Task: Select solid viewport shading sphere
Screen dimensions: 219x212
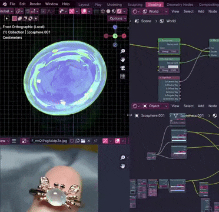Action: (x=108, y=11)
